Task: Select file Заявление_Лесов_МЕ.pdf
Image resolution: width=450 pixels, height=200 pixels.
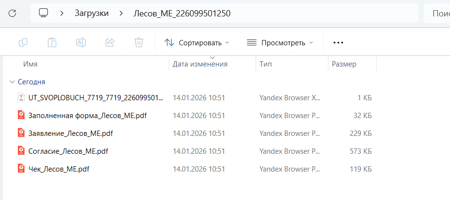Action: [70, 133]
